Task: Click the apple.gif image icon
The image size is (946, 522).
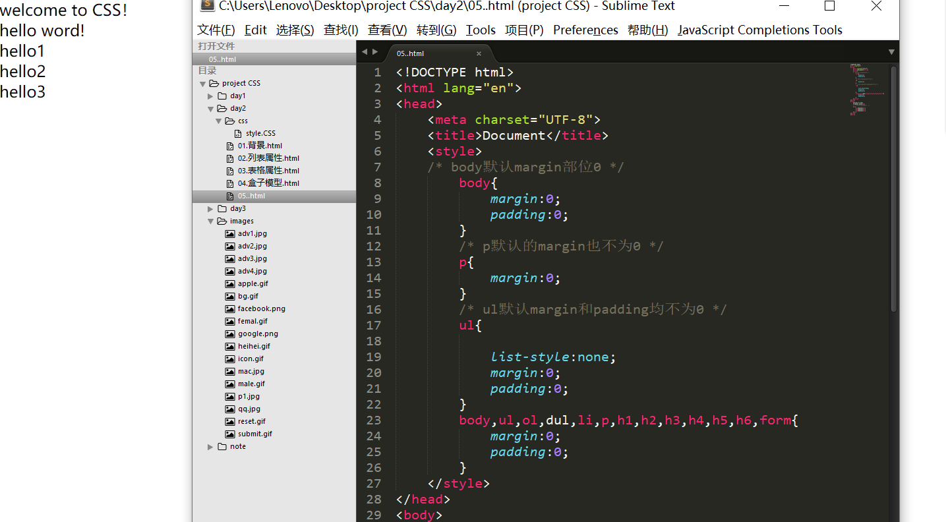Action: (x=230, y=284)
